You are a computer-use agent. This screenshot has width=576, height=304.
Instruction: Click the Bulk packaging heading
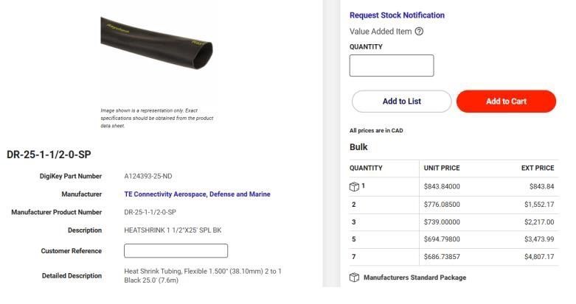[358, 147]
